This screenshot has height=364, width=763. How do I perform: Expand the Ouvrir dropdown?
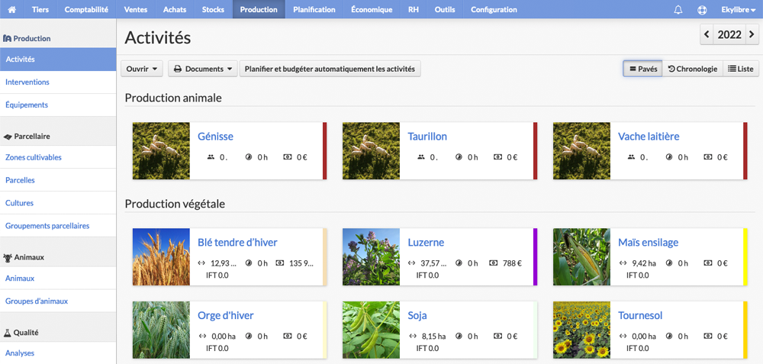pos(142,69)
